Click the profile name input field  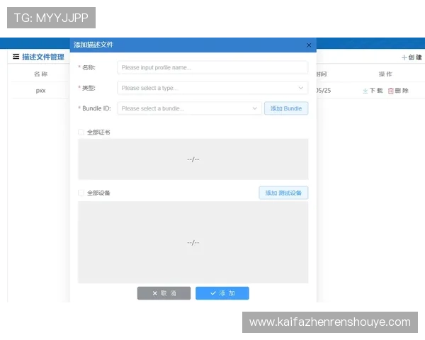212,68
